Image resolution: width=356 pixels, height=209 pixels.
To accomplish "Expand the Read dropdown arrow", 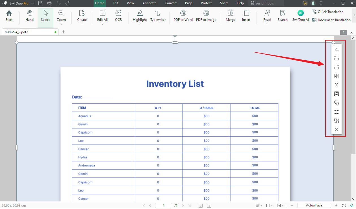I will pos(267,24).
